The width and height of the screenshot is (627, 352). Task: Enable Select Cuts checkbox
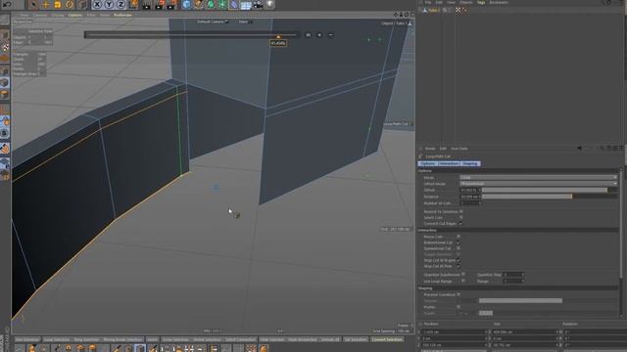[461, 217]
